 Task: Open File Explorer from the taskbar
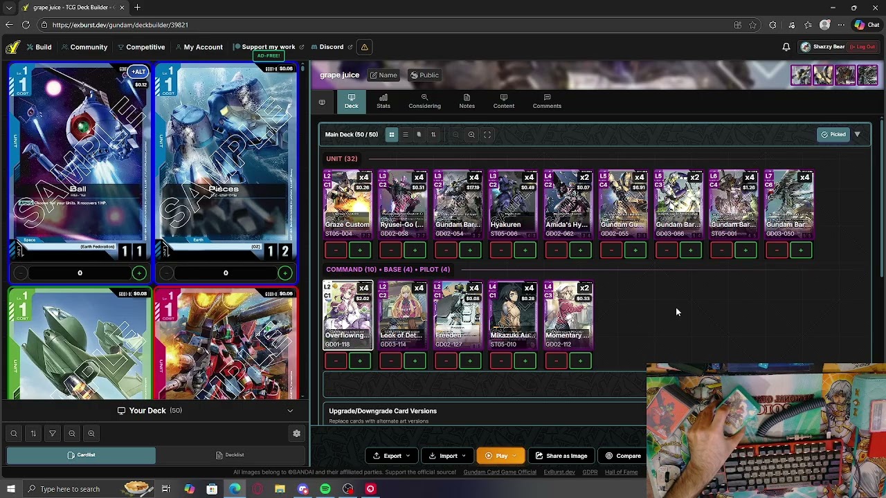pyautogui.click(x=280, y=489)
